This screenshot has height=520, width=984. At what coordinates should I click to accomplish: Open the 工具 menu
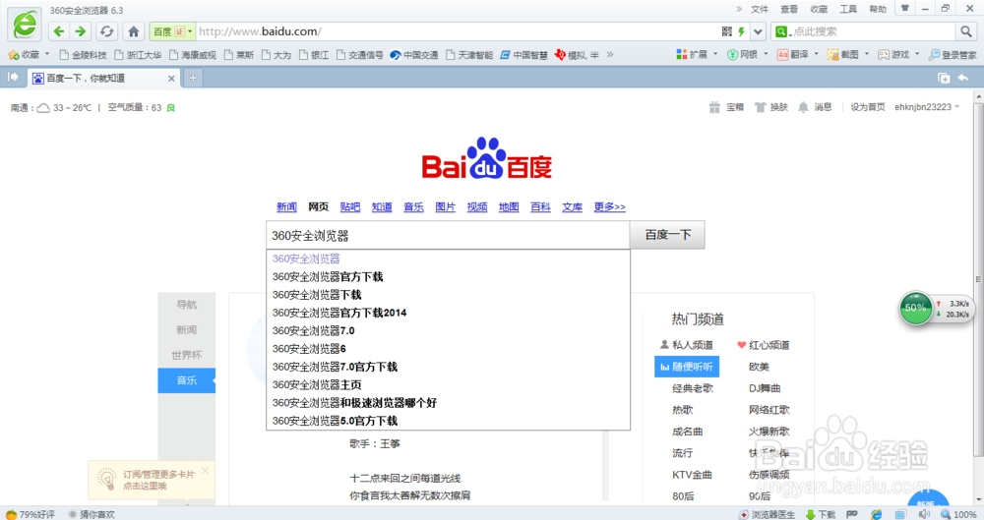click(848, 10)
